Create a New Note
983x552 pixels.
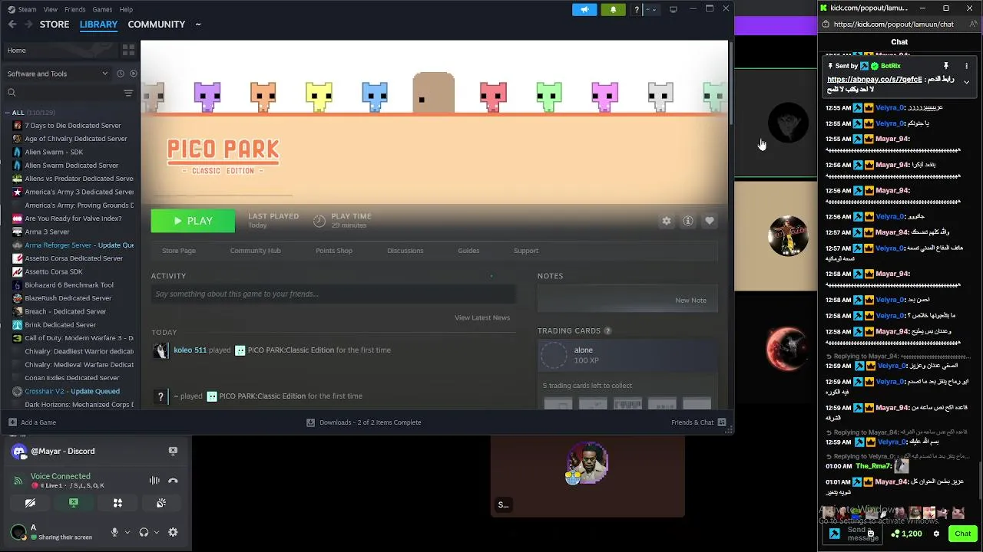(x=690, y=300)
